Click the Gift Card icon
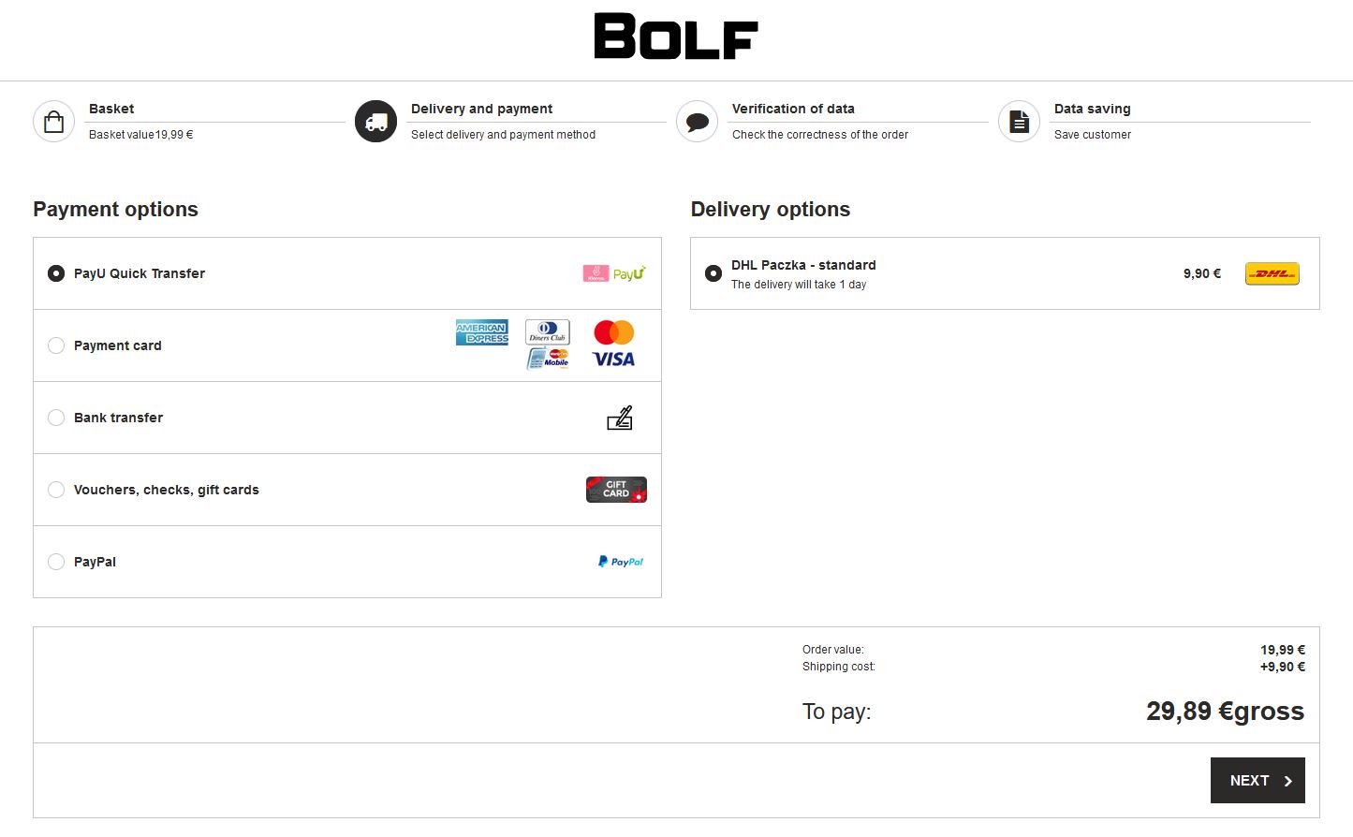Screen dimensions: 1353x837 point(616,490)
